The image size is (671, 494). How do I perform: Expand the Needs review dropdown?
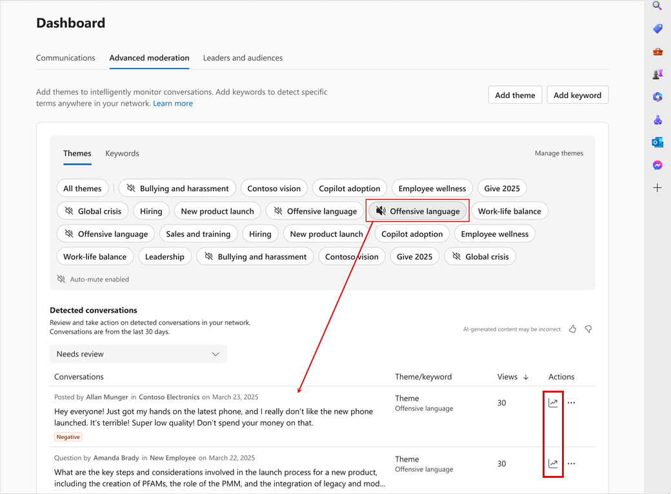click(x=138, y=354)
